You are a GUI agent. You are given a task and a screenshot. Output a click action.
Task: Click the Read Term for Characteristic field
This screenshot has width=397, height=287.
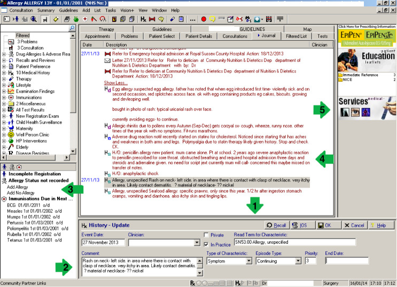coord(295,242)
